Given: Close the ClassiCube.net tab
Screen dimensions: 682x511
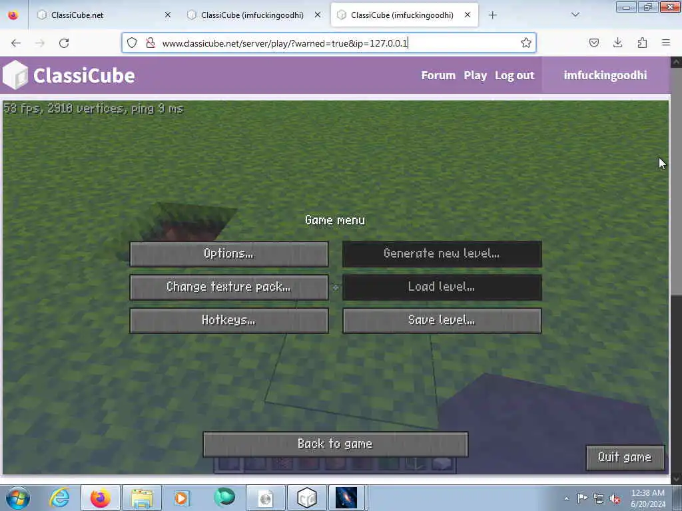Looking at the screenshot, I should pyautogui.click(x=167, y=15).
